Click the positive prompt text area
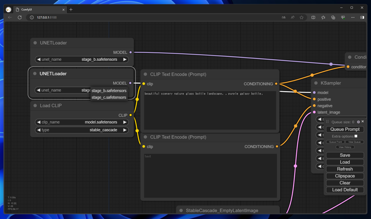Screen dimensions: 371x219 210,110
